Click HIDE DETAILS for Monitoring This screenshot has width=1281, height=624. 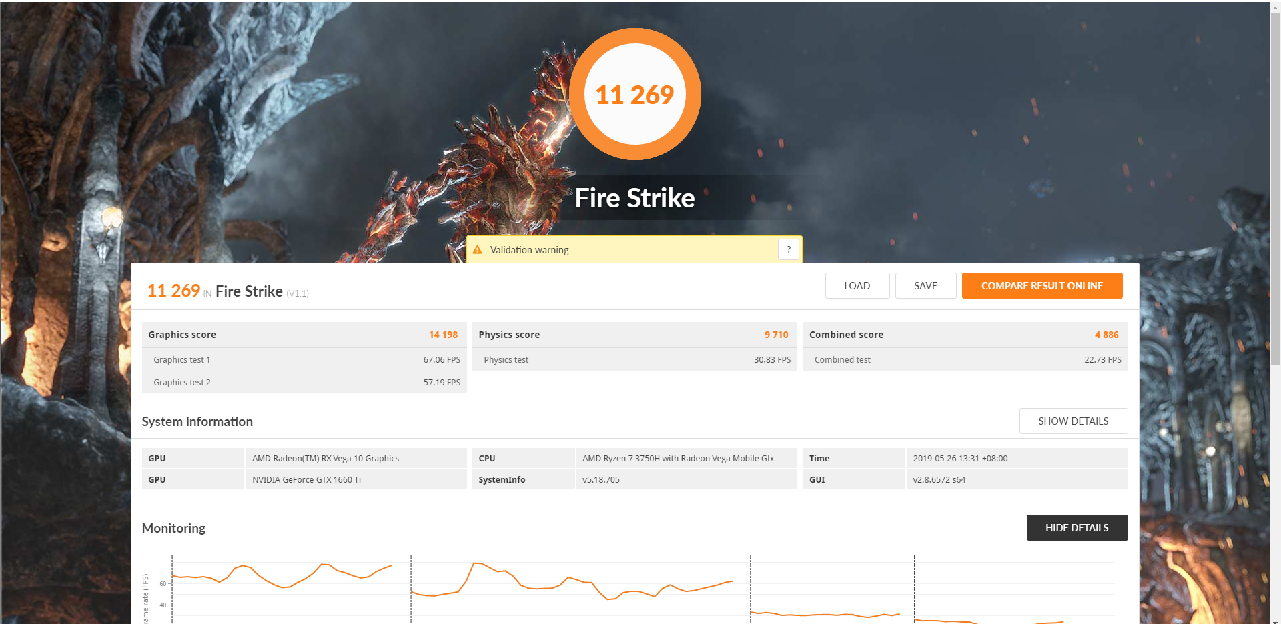click(1077, 527)
